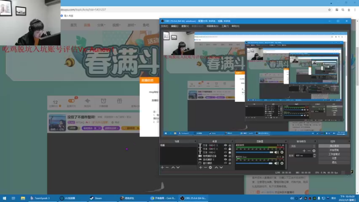
Task: Add a scene transition with plus icon
Action: [x=304, y=151]
